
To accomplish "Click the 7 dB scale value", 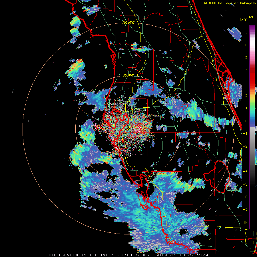I will click(x=246, y=32).
